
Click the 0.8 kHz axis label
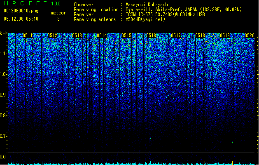[x=4, y=115]
